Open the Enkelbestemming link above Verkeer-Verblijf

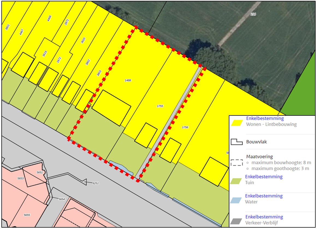(264, 217)
